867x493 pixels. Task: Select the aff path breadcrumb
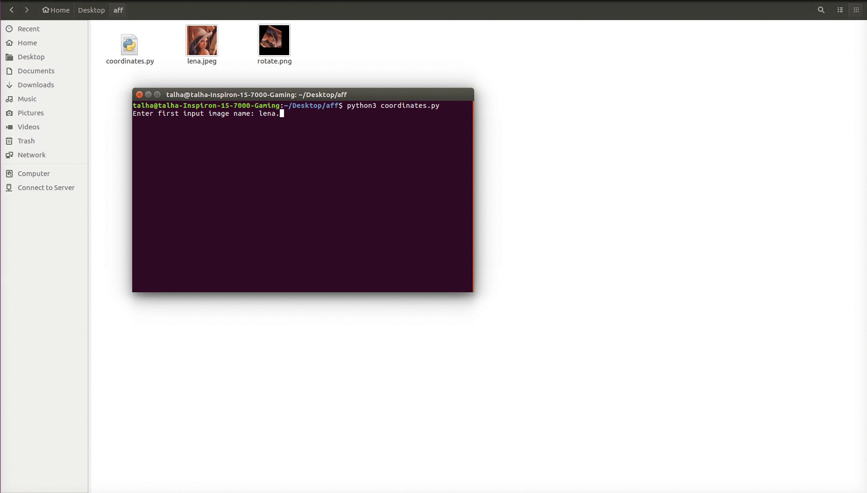[x=118, y=10]
